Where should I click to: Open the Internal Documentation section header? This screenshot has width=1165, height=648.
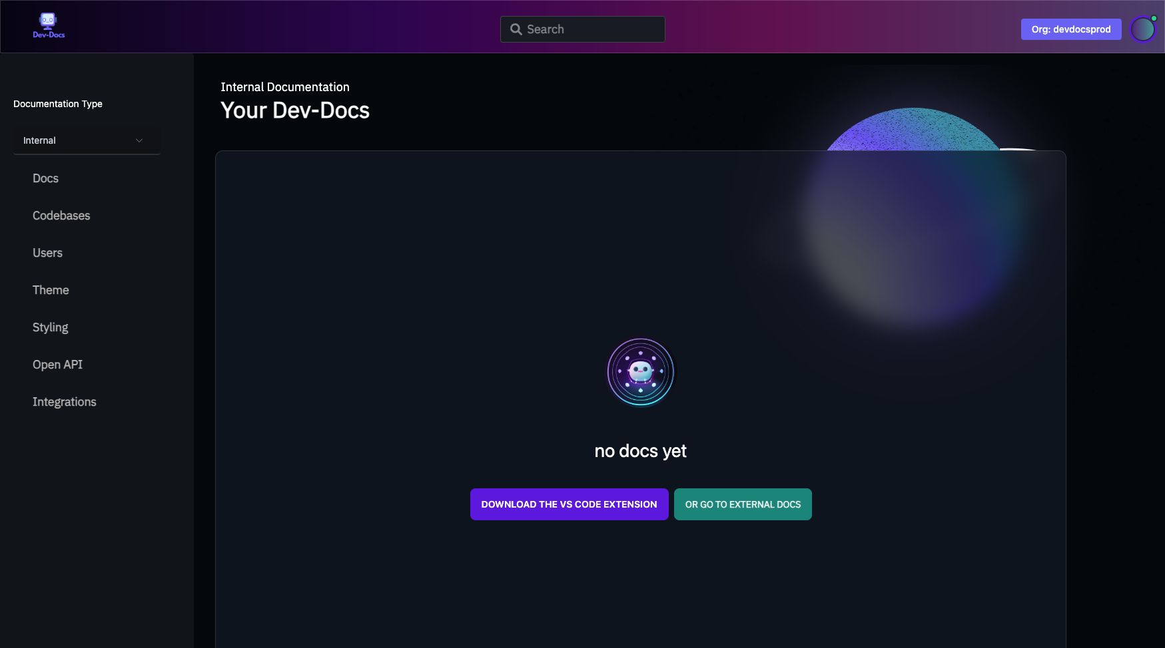click(285, 86)
